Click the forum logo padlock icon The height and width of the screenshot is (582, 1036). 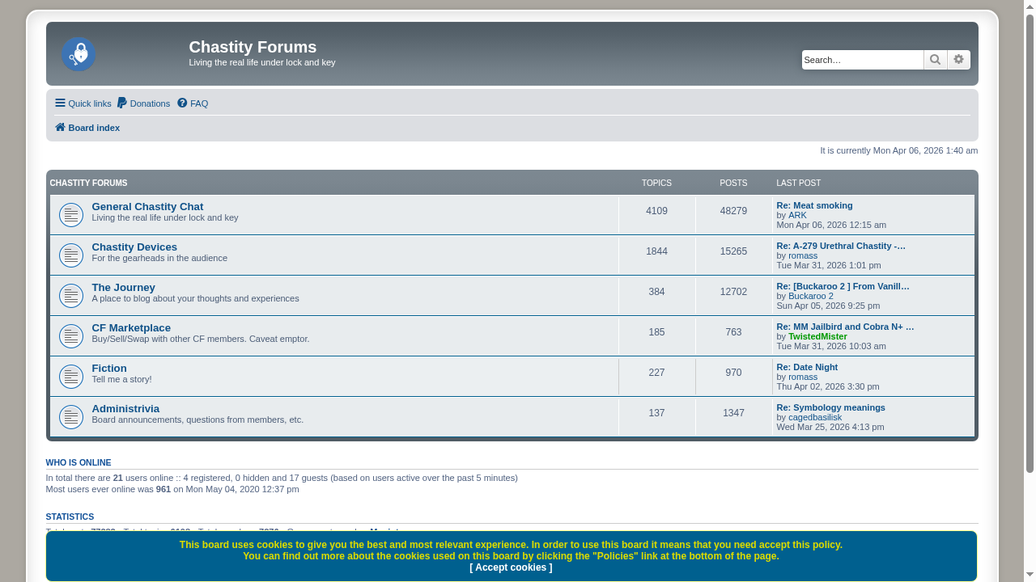[x=79, y=54]
